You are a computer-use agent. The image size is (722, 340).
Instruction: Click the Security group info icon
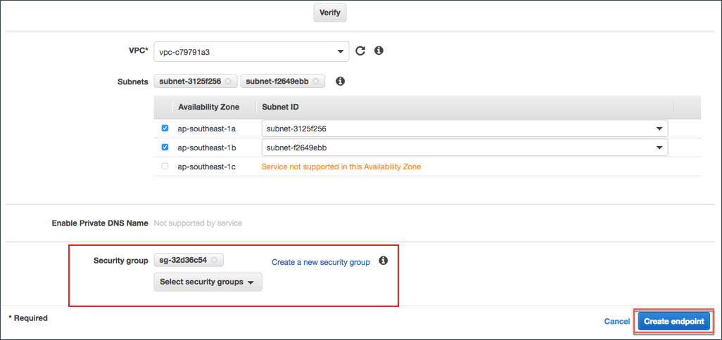click(x=384, y=261)
